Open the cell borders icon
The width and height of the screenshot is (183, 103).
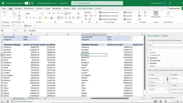pyautogui.click(x=40, y=18)
